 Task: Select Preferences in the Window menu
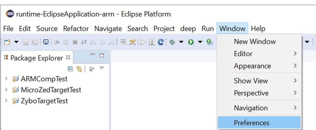tap(252, 123)
